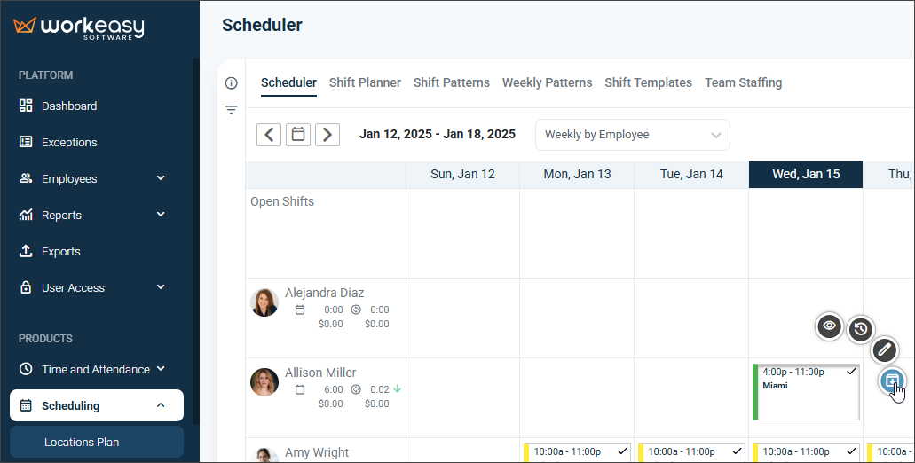Click Alejandra Diaz's profile photo

(264, 302)
